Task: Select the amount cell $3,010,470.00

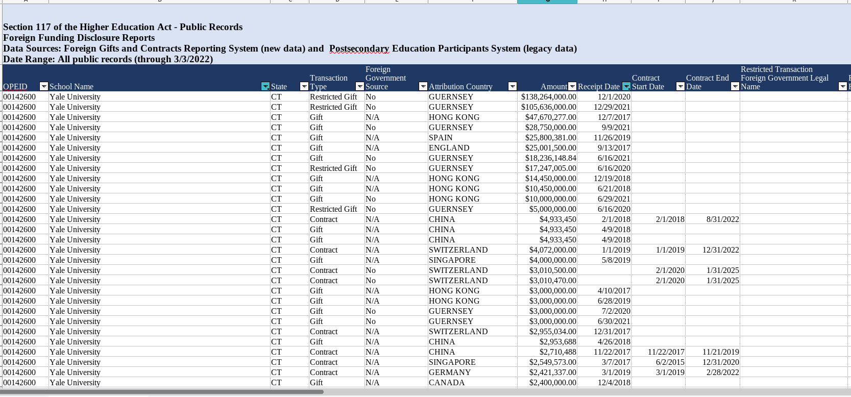Action: click(x=547, y=281)
